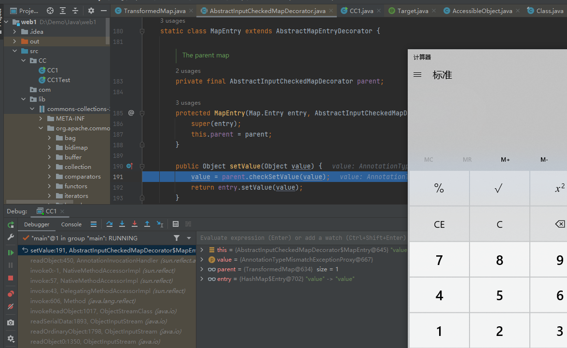Open hamburger menu in Calculator

click(x=417, y=75)
